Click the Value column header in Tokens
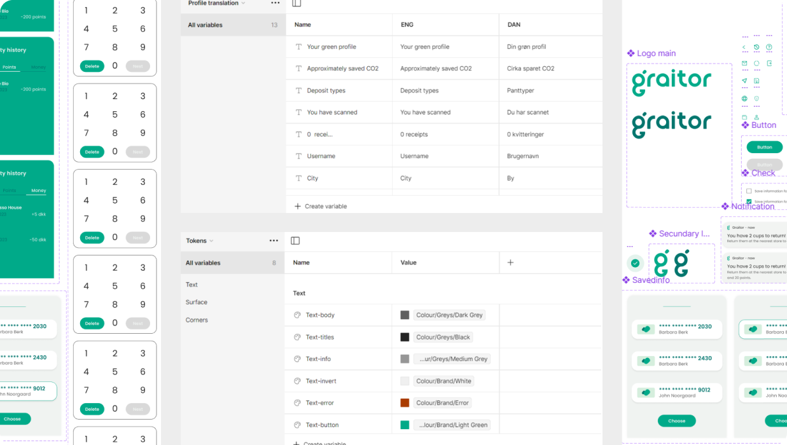 pyautogui.click(x=408, y=263)
